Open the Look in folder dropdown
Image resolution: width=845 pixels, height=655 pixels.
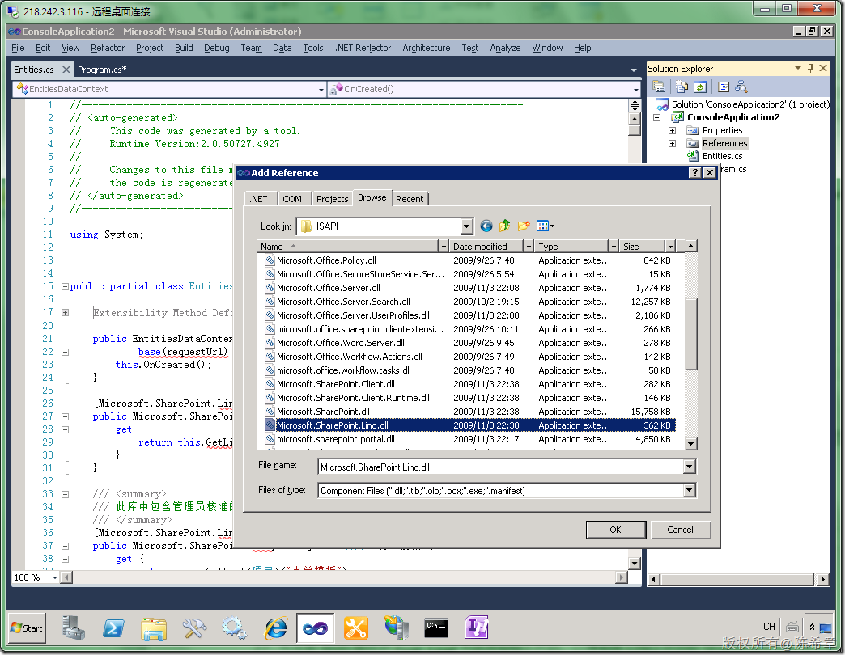click(x=467, y=226)
